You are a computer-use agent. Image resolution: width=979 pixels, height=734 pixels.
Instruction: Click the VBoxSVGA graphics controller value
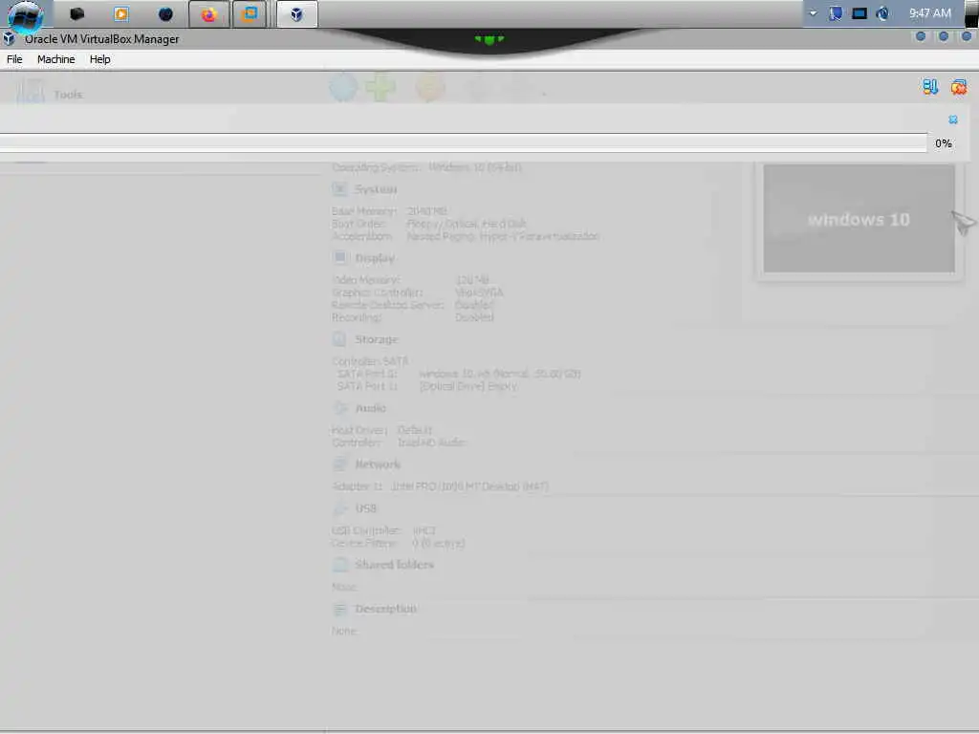(480, 292)
